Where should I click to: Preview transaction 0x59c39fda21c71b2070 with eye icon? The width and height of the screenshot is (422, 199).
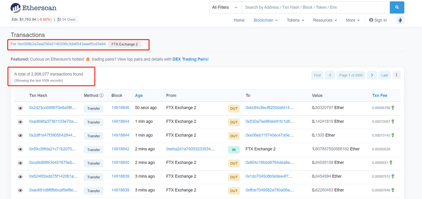pos(20,150)
